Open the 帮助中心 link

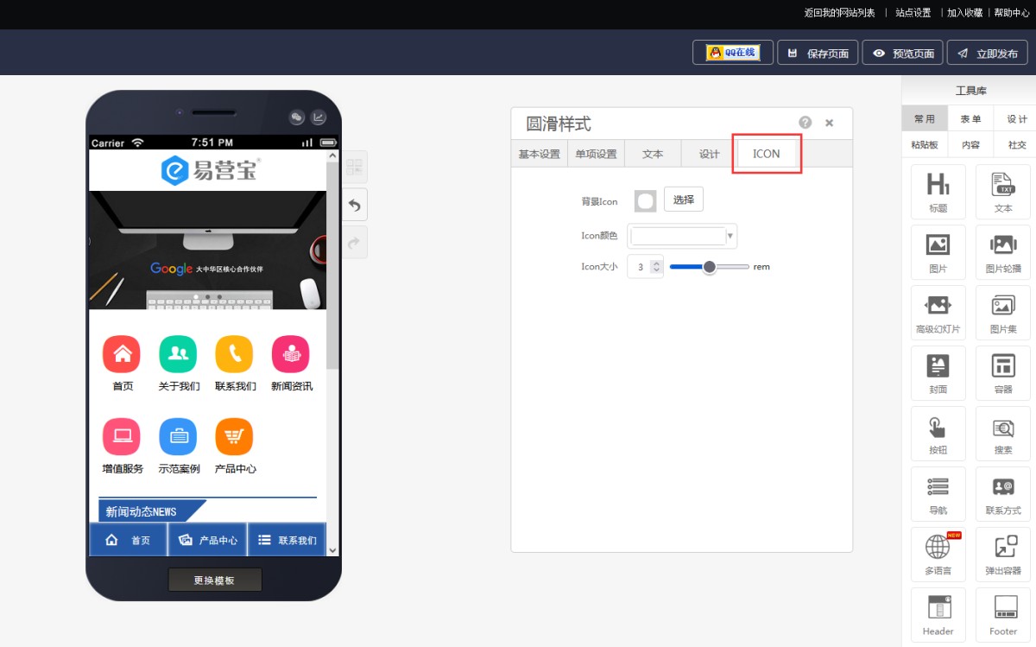pos(1012,13)
